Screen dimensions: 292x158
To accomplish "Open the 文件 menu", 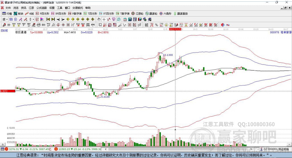I will 8,8.
